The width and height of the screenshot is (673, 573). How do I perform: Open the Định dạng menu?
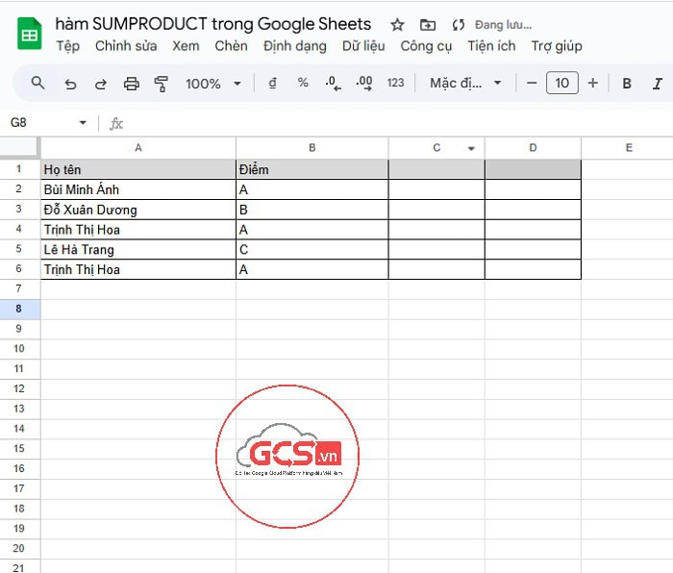tap(295, 46)
